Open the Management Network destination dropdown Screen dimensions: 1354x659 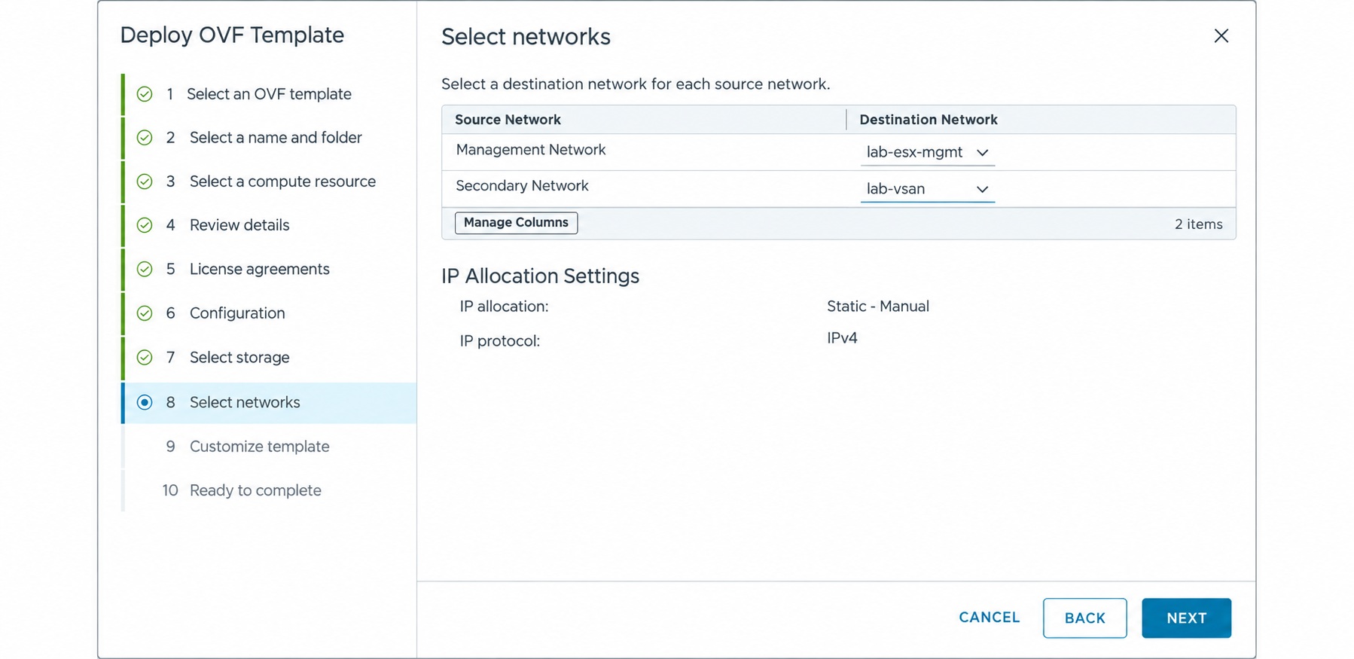click(x=927, y=152)
